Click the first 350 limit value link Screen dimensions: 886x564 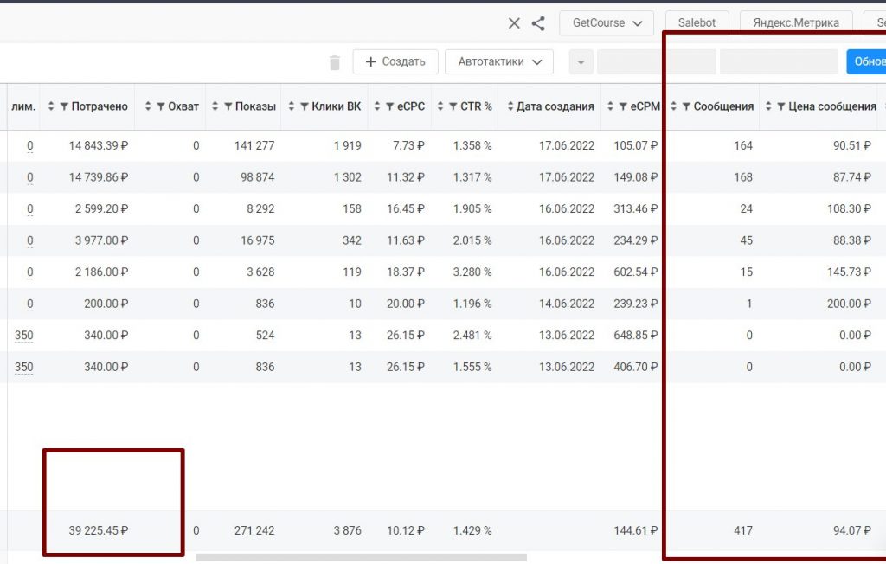coord(23,335)
